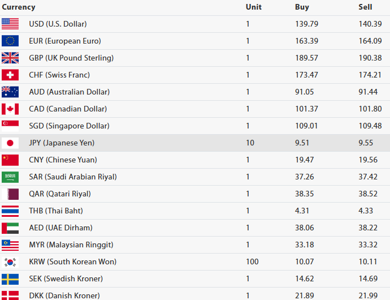Click the Sell column header
Image resolution: width=390 pixels, height=300 pixels.
point(365,7)
